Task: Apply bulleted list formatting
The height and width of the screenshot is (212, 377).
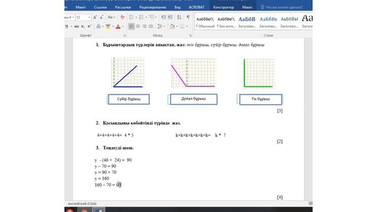Action: pos(131,17)
